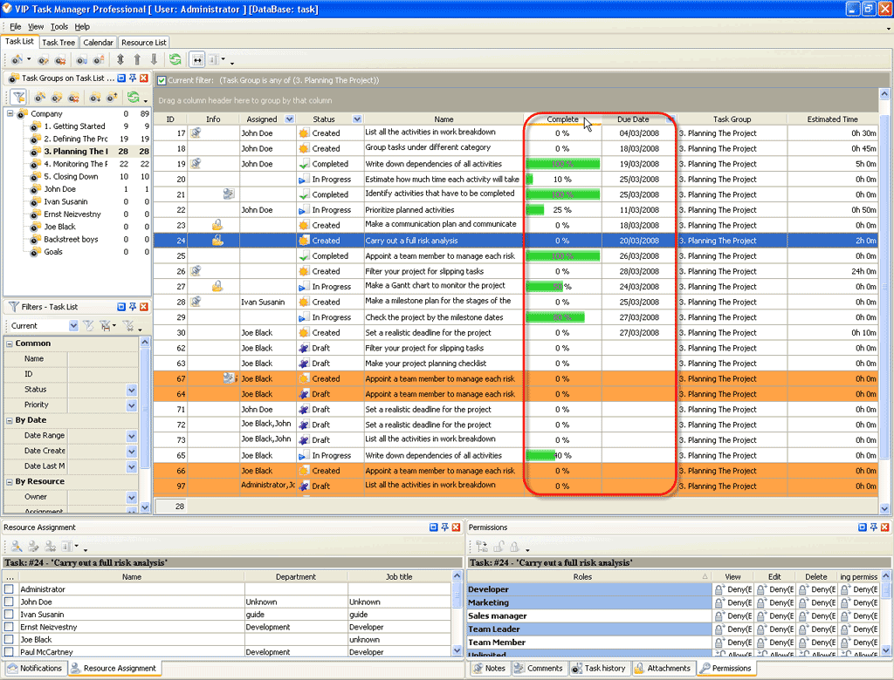Click the Delete Task toolbar icon

(x=60, y=59)
